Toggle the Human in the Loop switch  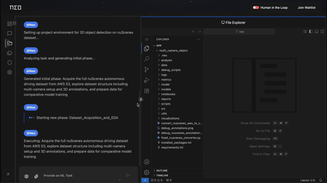(256, 8)
